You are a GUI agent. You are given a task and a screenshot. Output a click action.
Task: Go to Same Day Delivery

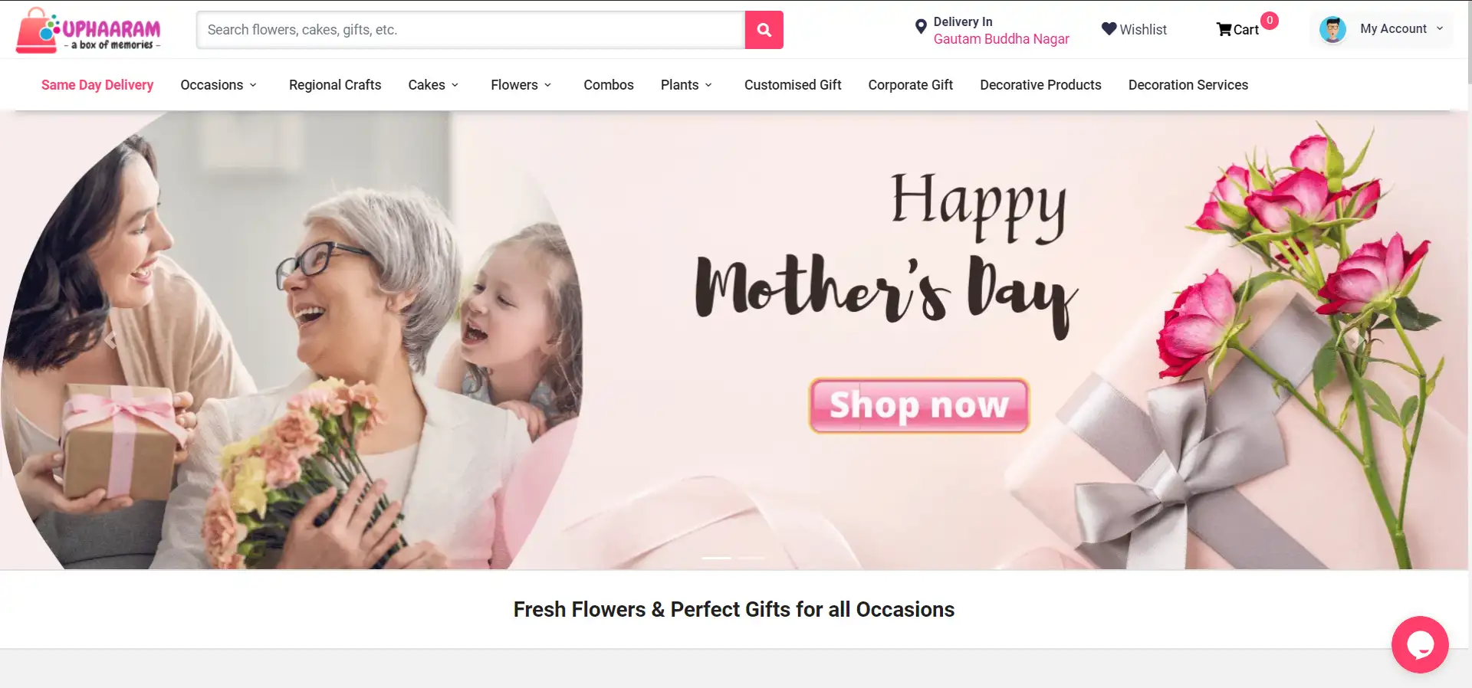(97, 85)
